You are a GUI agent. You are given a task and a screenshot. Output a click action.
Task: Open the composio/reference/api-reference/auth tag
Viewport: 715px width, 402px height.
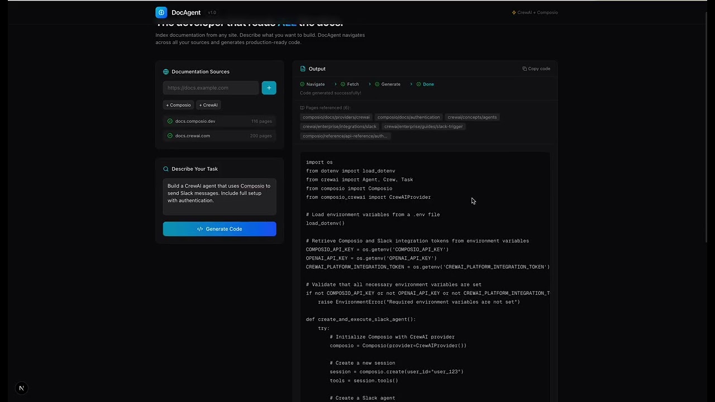[345, 136]
